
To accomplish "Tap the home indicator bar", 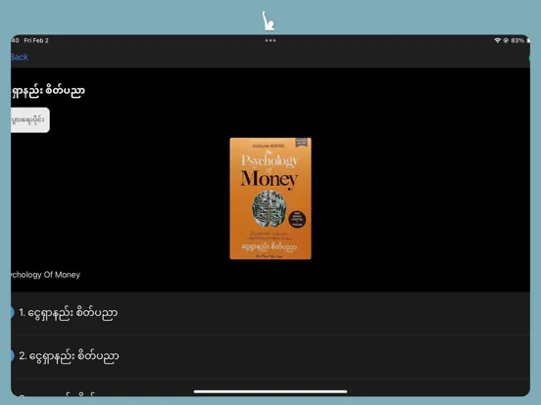I will [270, 391].
